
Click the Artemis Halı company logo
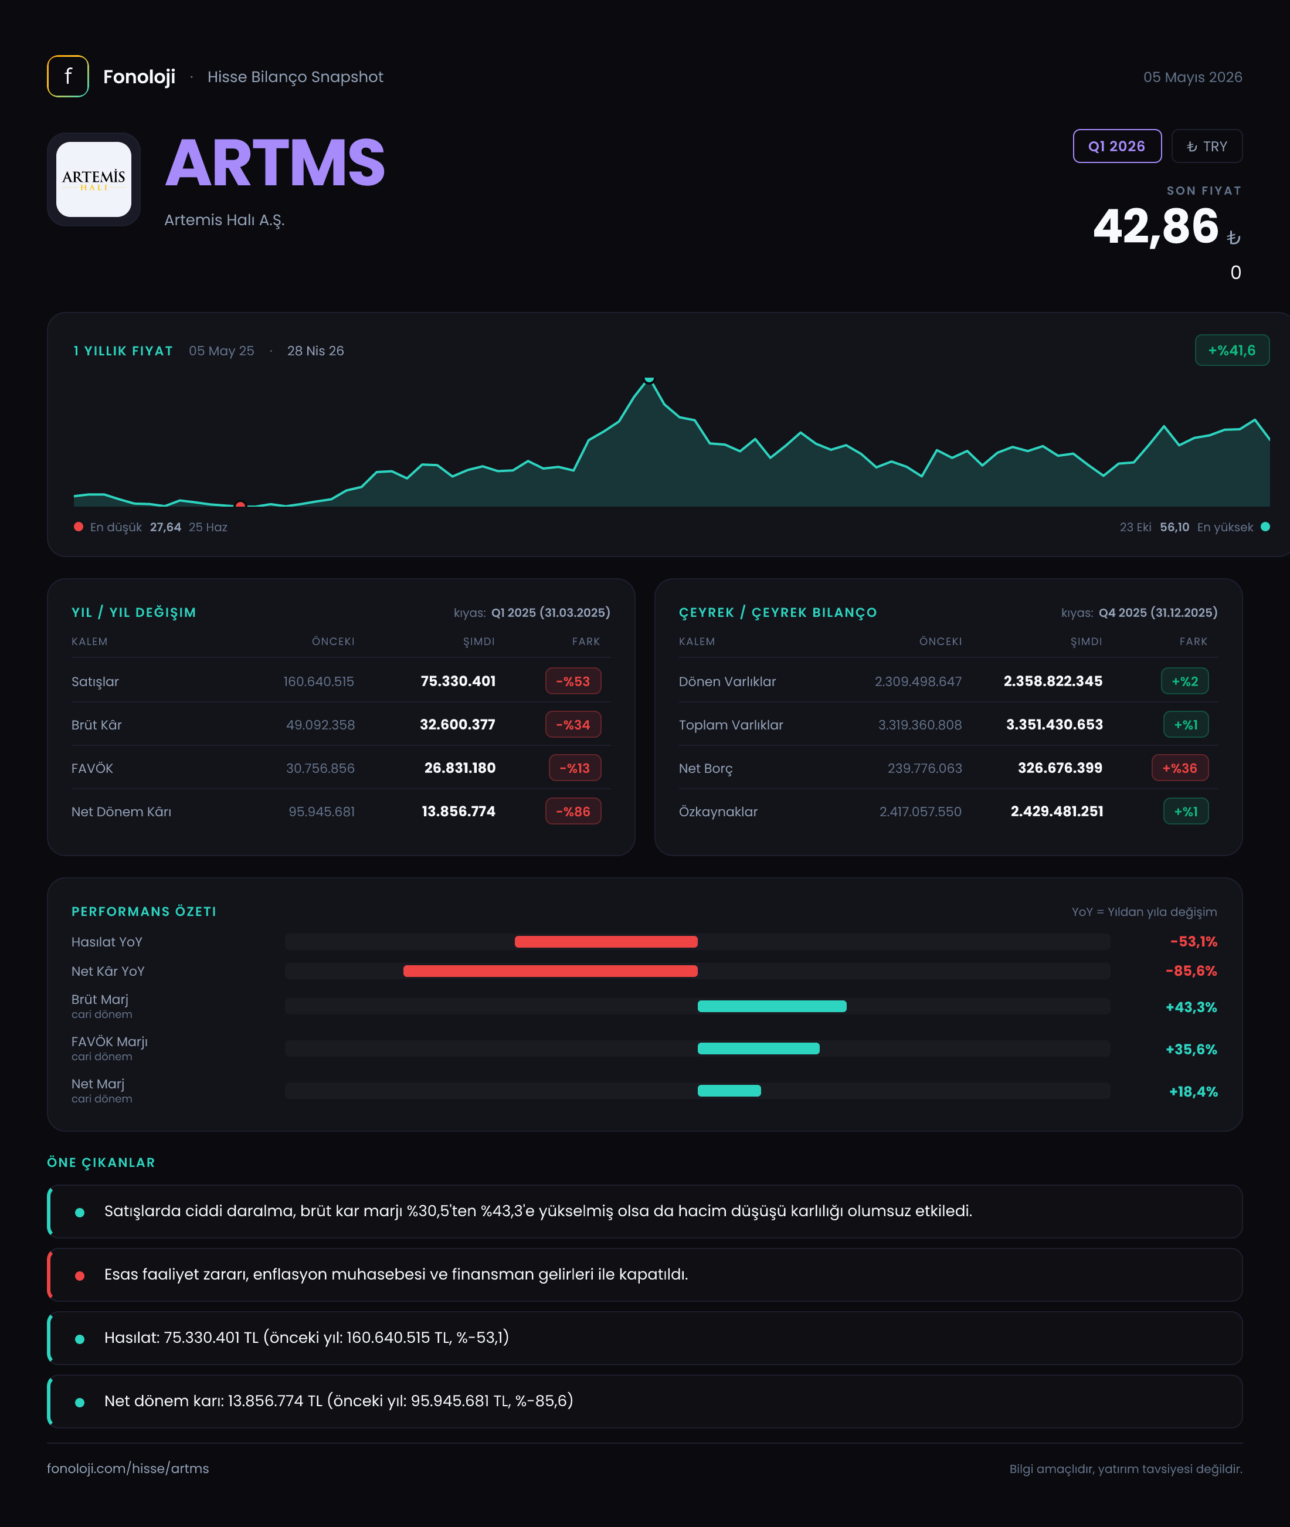(94, 179)
